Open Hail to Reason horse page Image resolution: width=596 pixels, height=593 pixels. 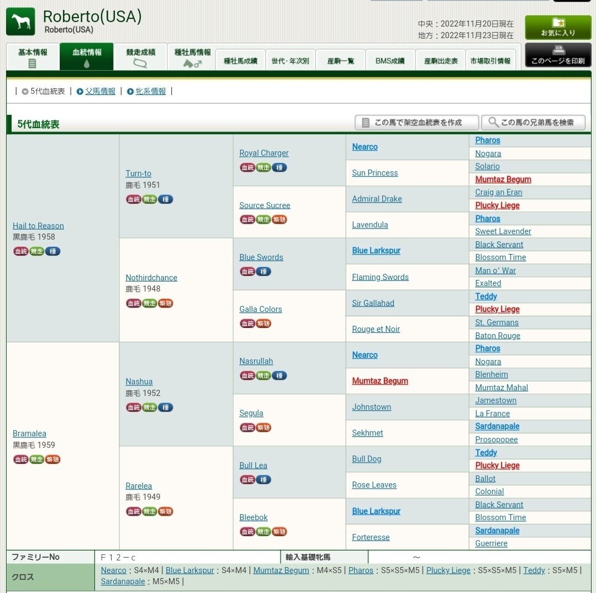point(39,226)
